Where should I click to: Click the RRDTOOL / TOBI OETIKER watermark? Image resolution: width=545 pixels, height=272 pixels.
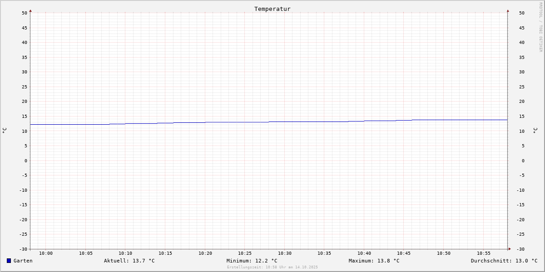click(540, 27)
